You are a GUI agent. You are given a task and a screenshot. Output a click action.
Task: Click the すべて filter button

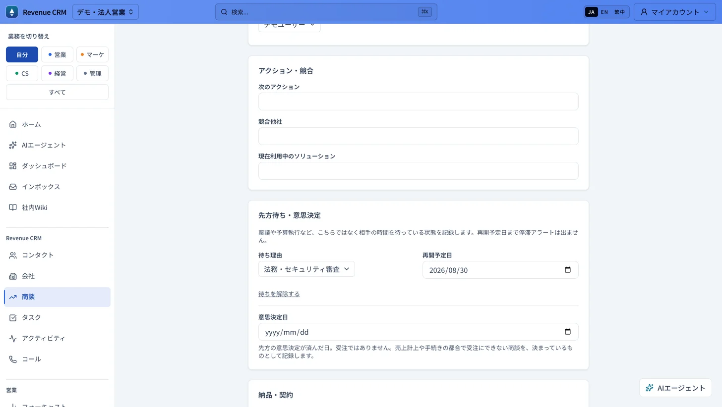click(57, 92)
